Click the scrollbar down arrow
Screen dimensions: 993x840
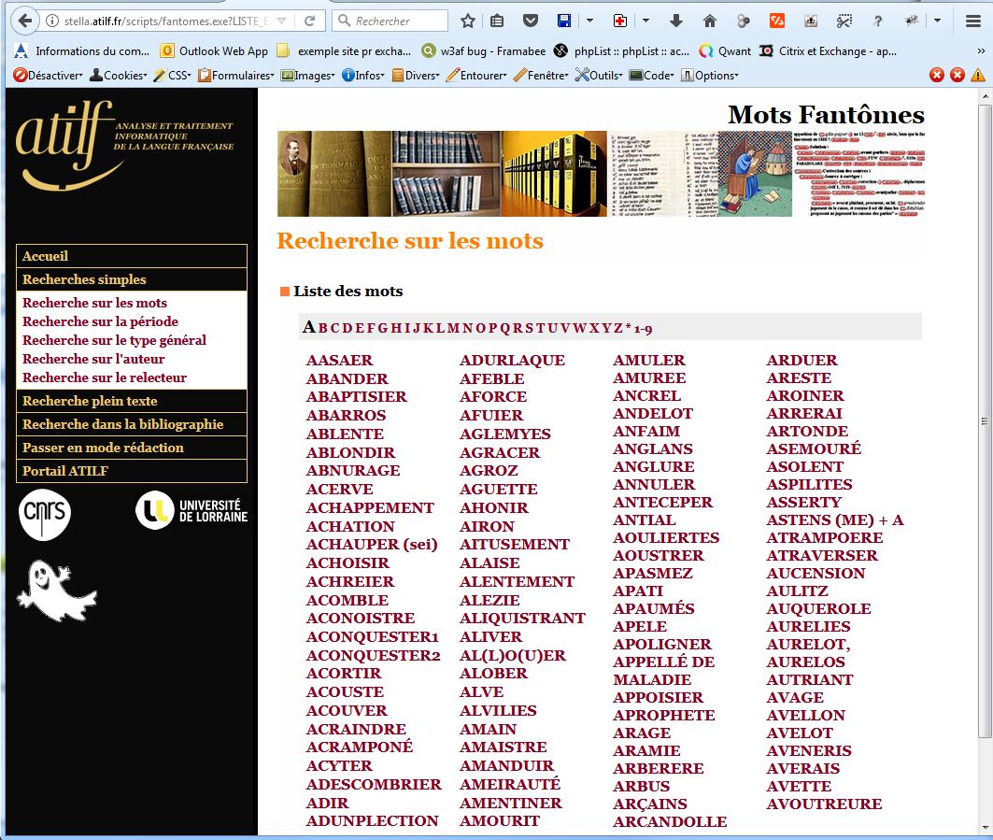pyautogui.click(x=985, y=828)
